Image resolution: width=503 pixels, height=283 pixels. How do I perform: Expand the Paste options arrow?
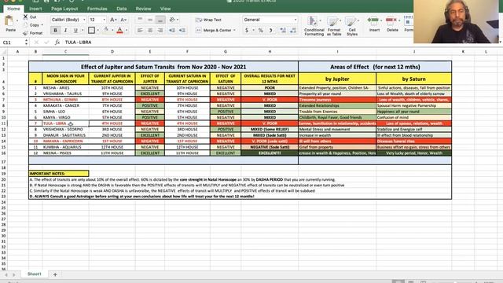point(17,20)
